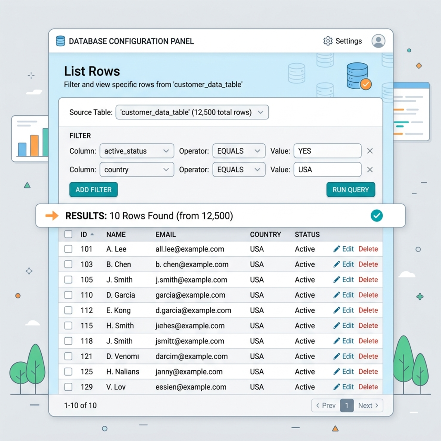This screenshot has width=441, height=441.
Task: Sort by NAME column header
Action: point(116,234)
